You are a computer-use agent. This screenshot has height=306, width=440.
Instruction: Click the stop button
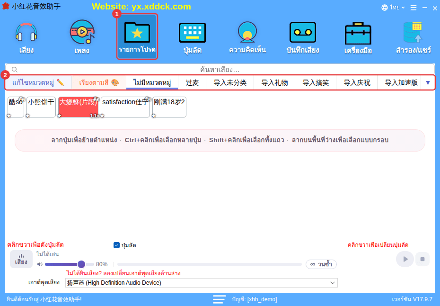tap(422, 259)
